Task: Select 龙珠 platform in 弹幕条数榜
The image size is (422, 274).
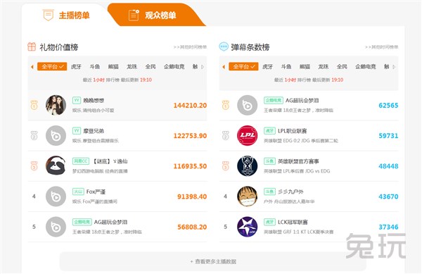Action: click(324, 66)
